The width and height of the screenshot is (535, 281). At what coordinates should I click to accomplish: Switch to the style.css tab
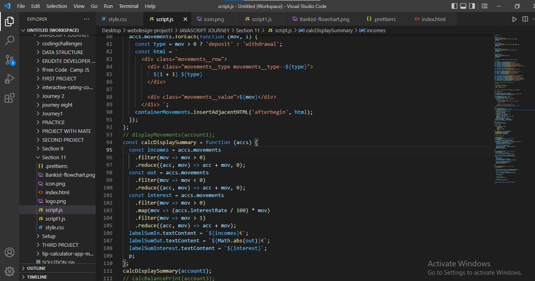click(x=119, y=19)
